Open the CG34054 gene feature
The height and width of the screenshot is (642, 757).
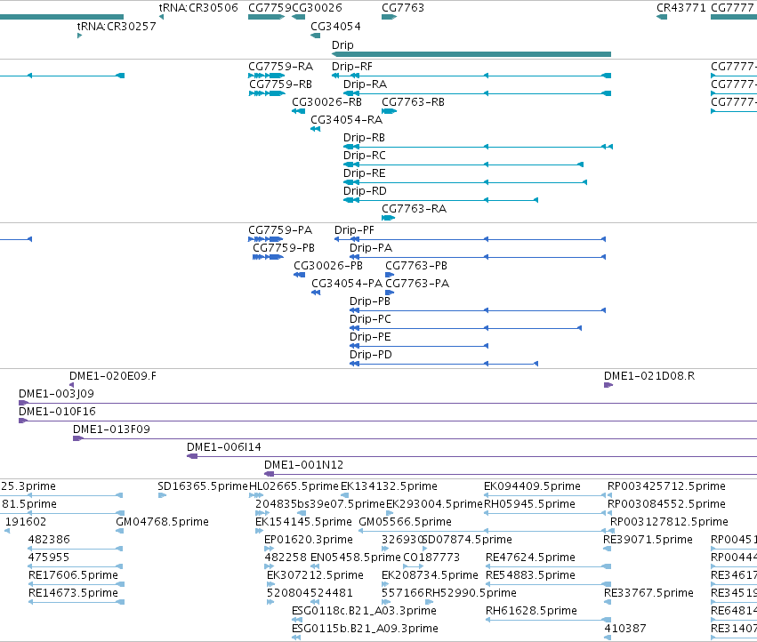(x=315, y=36)
